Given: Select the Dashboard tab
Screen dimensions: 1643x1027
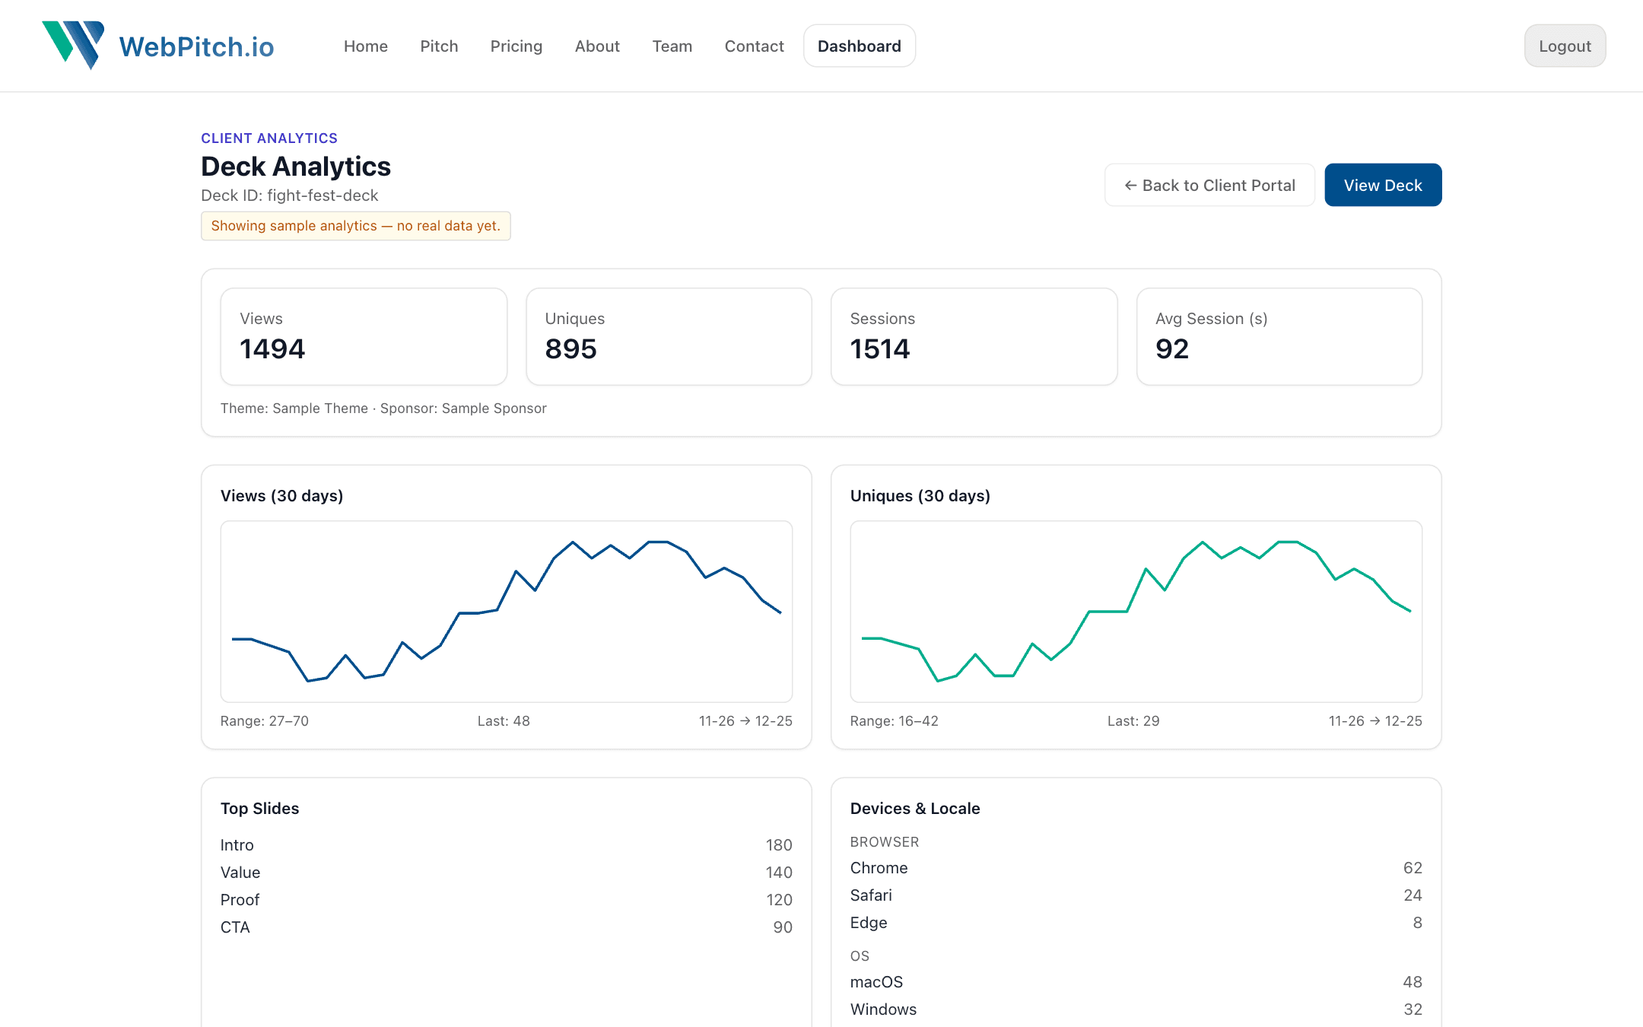Looking at the screenshot, I should click(x=859, y=46).
